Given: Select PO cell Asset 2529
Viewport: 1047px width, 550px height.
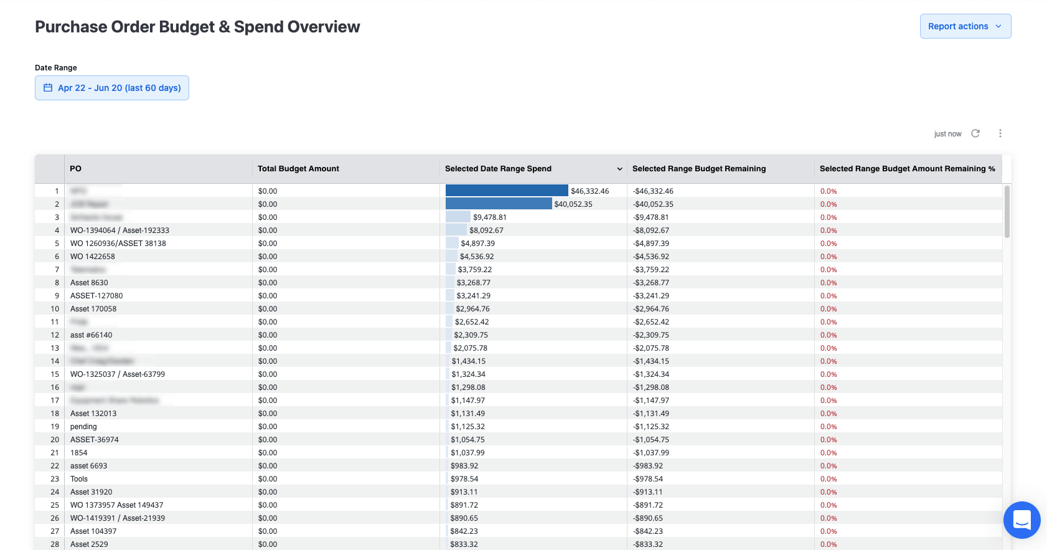Looking at the screenshot, I should [89, 544].
